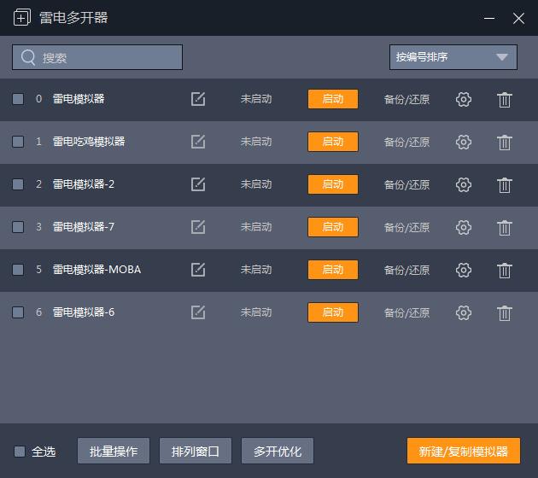
Task: Click rename icon for 雷电模拟器-6
Action: [198, 312]
